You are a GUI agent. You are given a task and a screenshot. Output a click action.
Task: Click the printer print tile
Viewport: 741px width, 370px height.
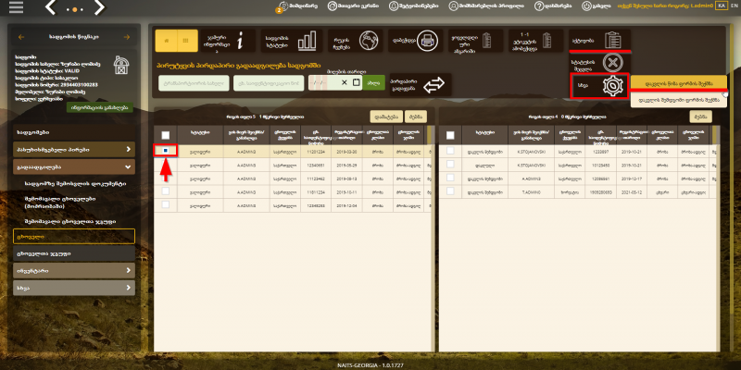click(416, 41)
